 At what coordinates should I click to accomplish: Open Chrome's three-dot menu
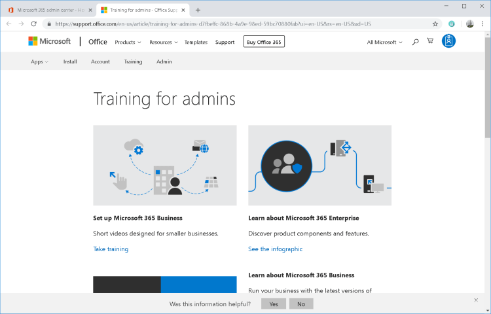coord(483,24)
